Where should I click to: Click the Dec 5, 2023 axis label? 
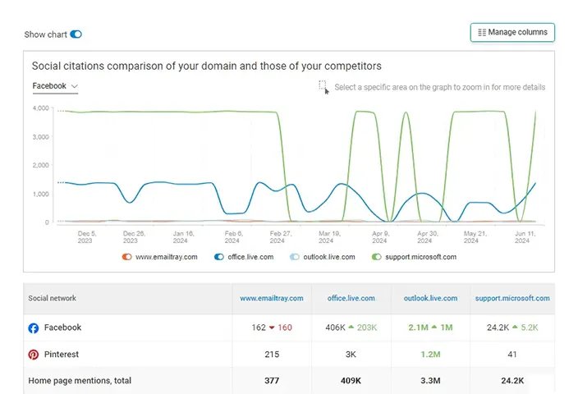click(x=87, y=237)
